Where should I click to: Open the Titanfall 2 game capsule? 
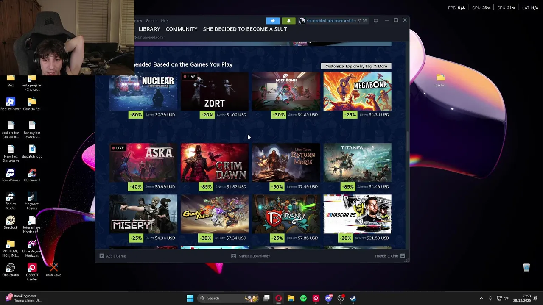357,163
